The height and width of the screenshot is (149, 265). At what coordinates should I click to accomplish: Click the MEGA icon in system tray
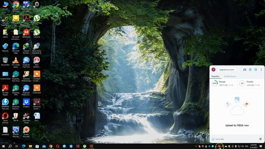(x=219, y=146)
